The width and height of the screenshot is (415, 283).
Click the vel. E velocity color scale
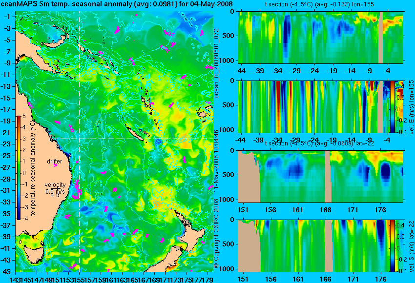click(x=393, y=106)
